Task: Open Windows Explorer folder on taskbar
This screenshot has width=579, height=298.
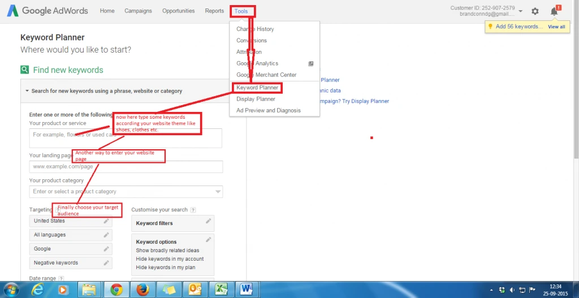Action: click(x=89, y=290)
